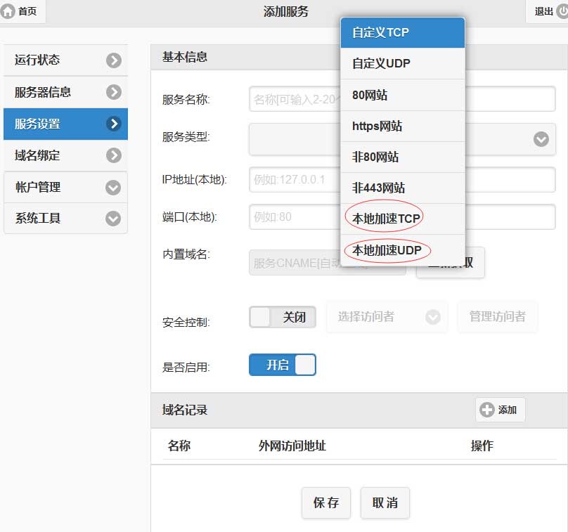The image size is (568, 532).
Task: Toggle the 是否启用 switch showing 开启
Action: [282, 365]
